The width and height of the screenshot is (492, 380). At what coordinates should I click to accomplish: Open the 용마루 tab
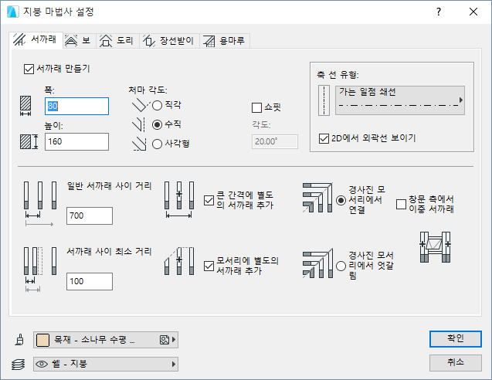(x=226, y=40)
